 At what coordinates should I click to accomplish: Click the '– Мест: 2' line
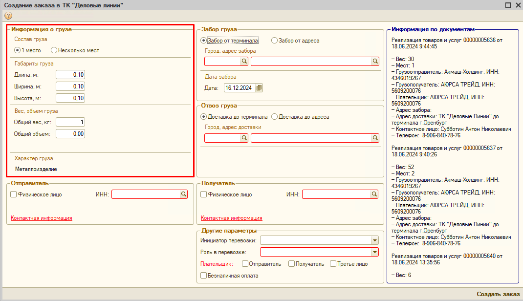pyautogui.click(x=403, y=173)
